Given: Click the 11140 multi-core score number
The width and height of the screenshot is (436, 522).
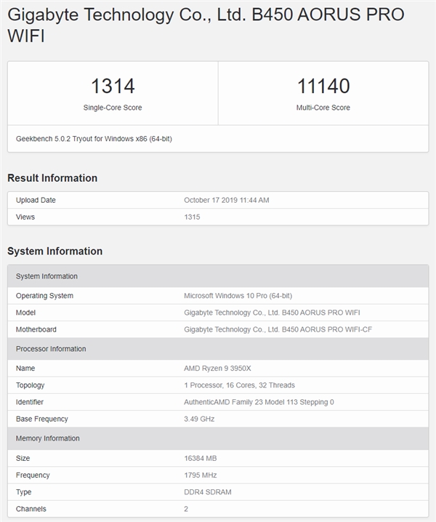Looking at the screenshot, I should [x=323, y=86].
